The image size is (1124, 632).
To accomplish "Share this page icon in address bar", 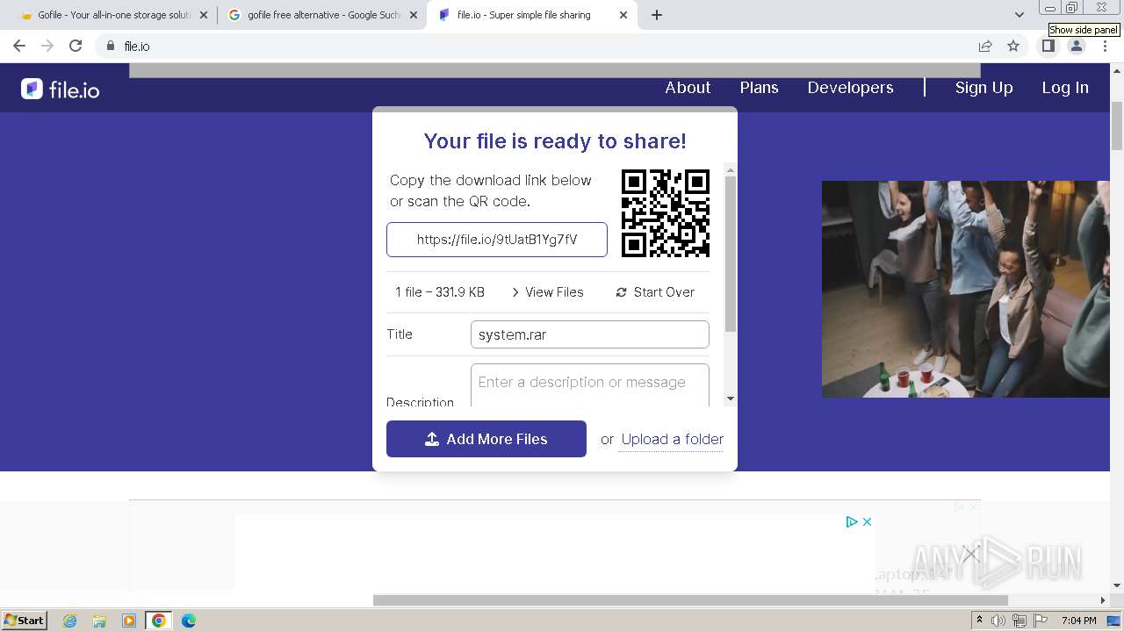I will tap(985, 46).
